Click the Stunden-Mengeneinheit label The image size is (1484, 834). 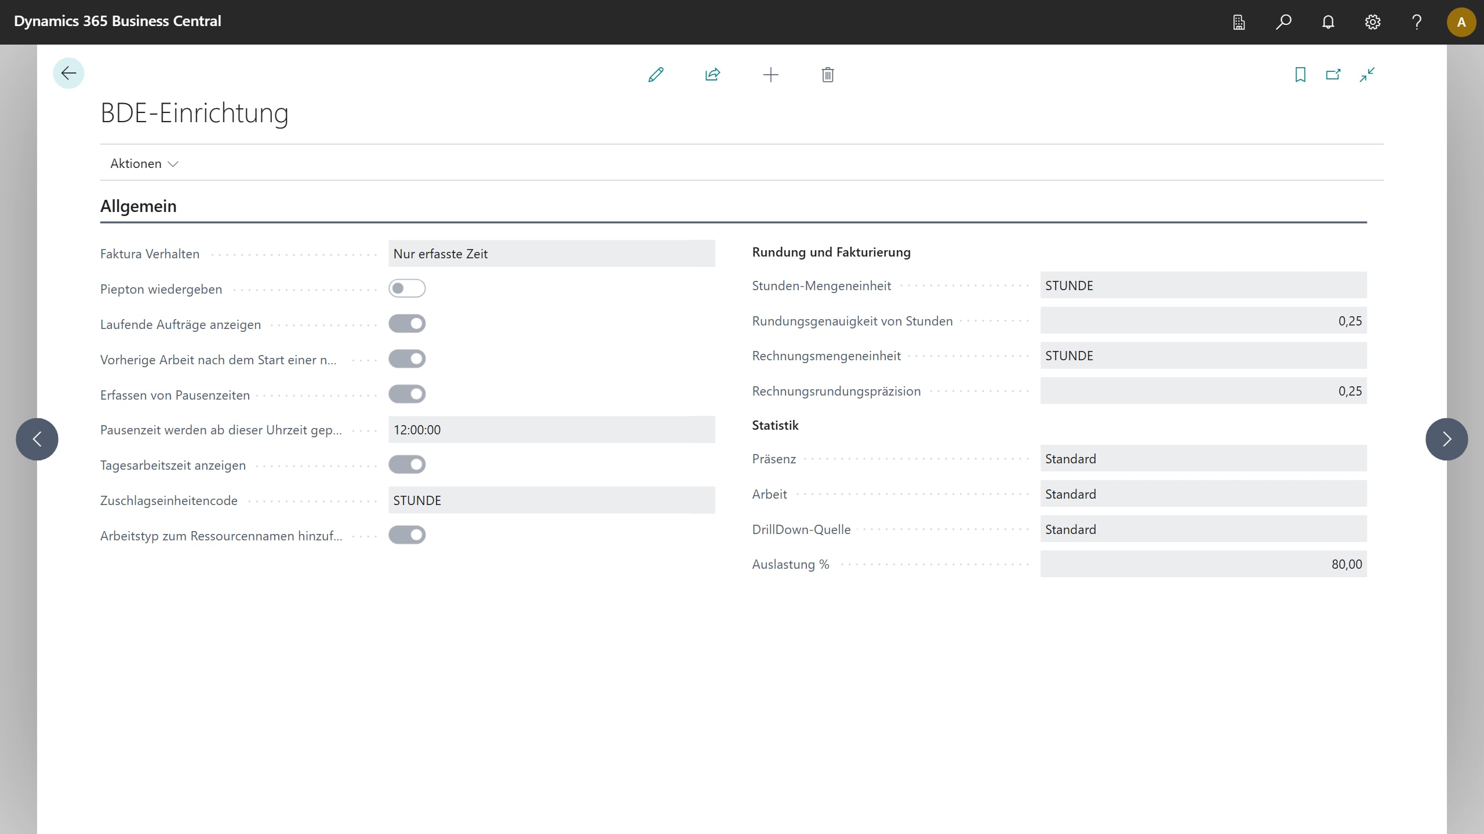tap(821, 286)
